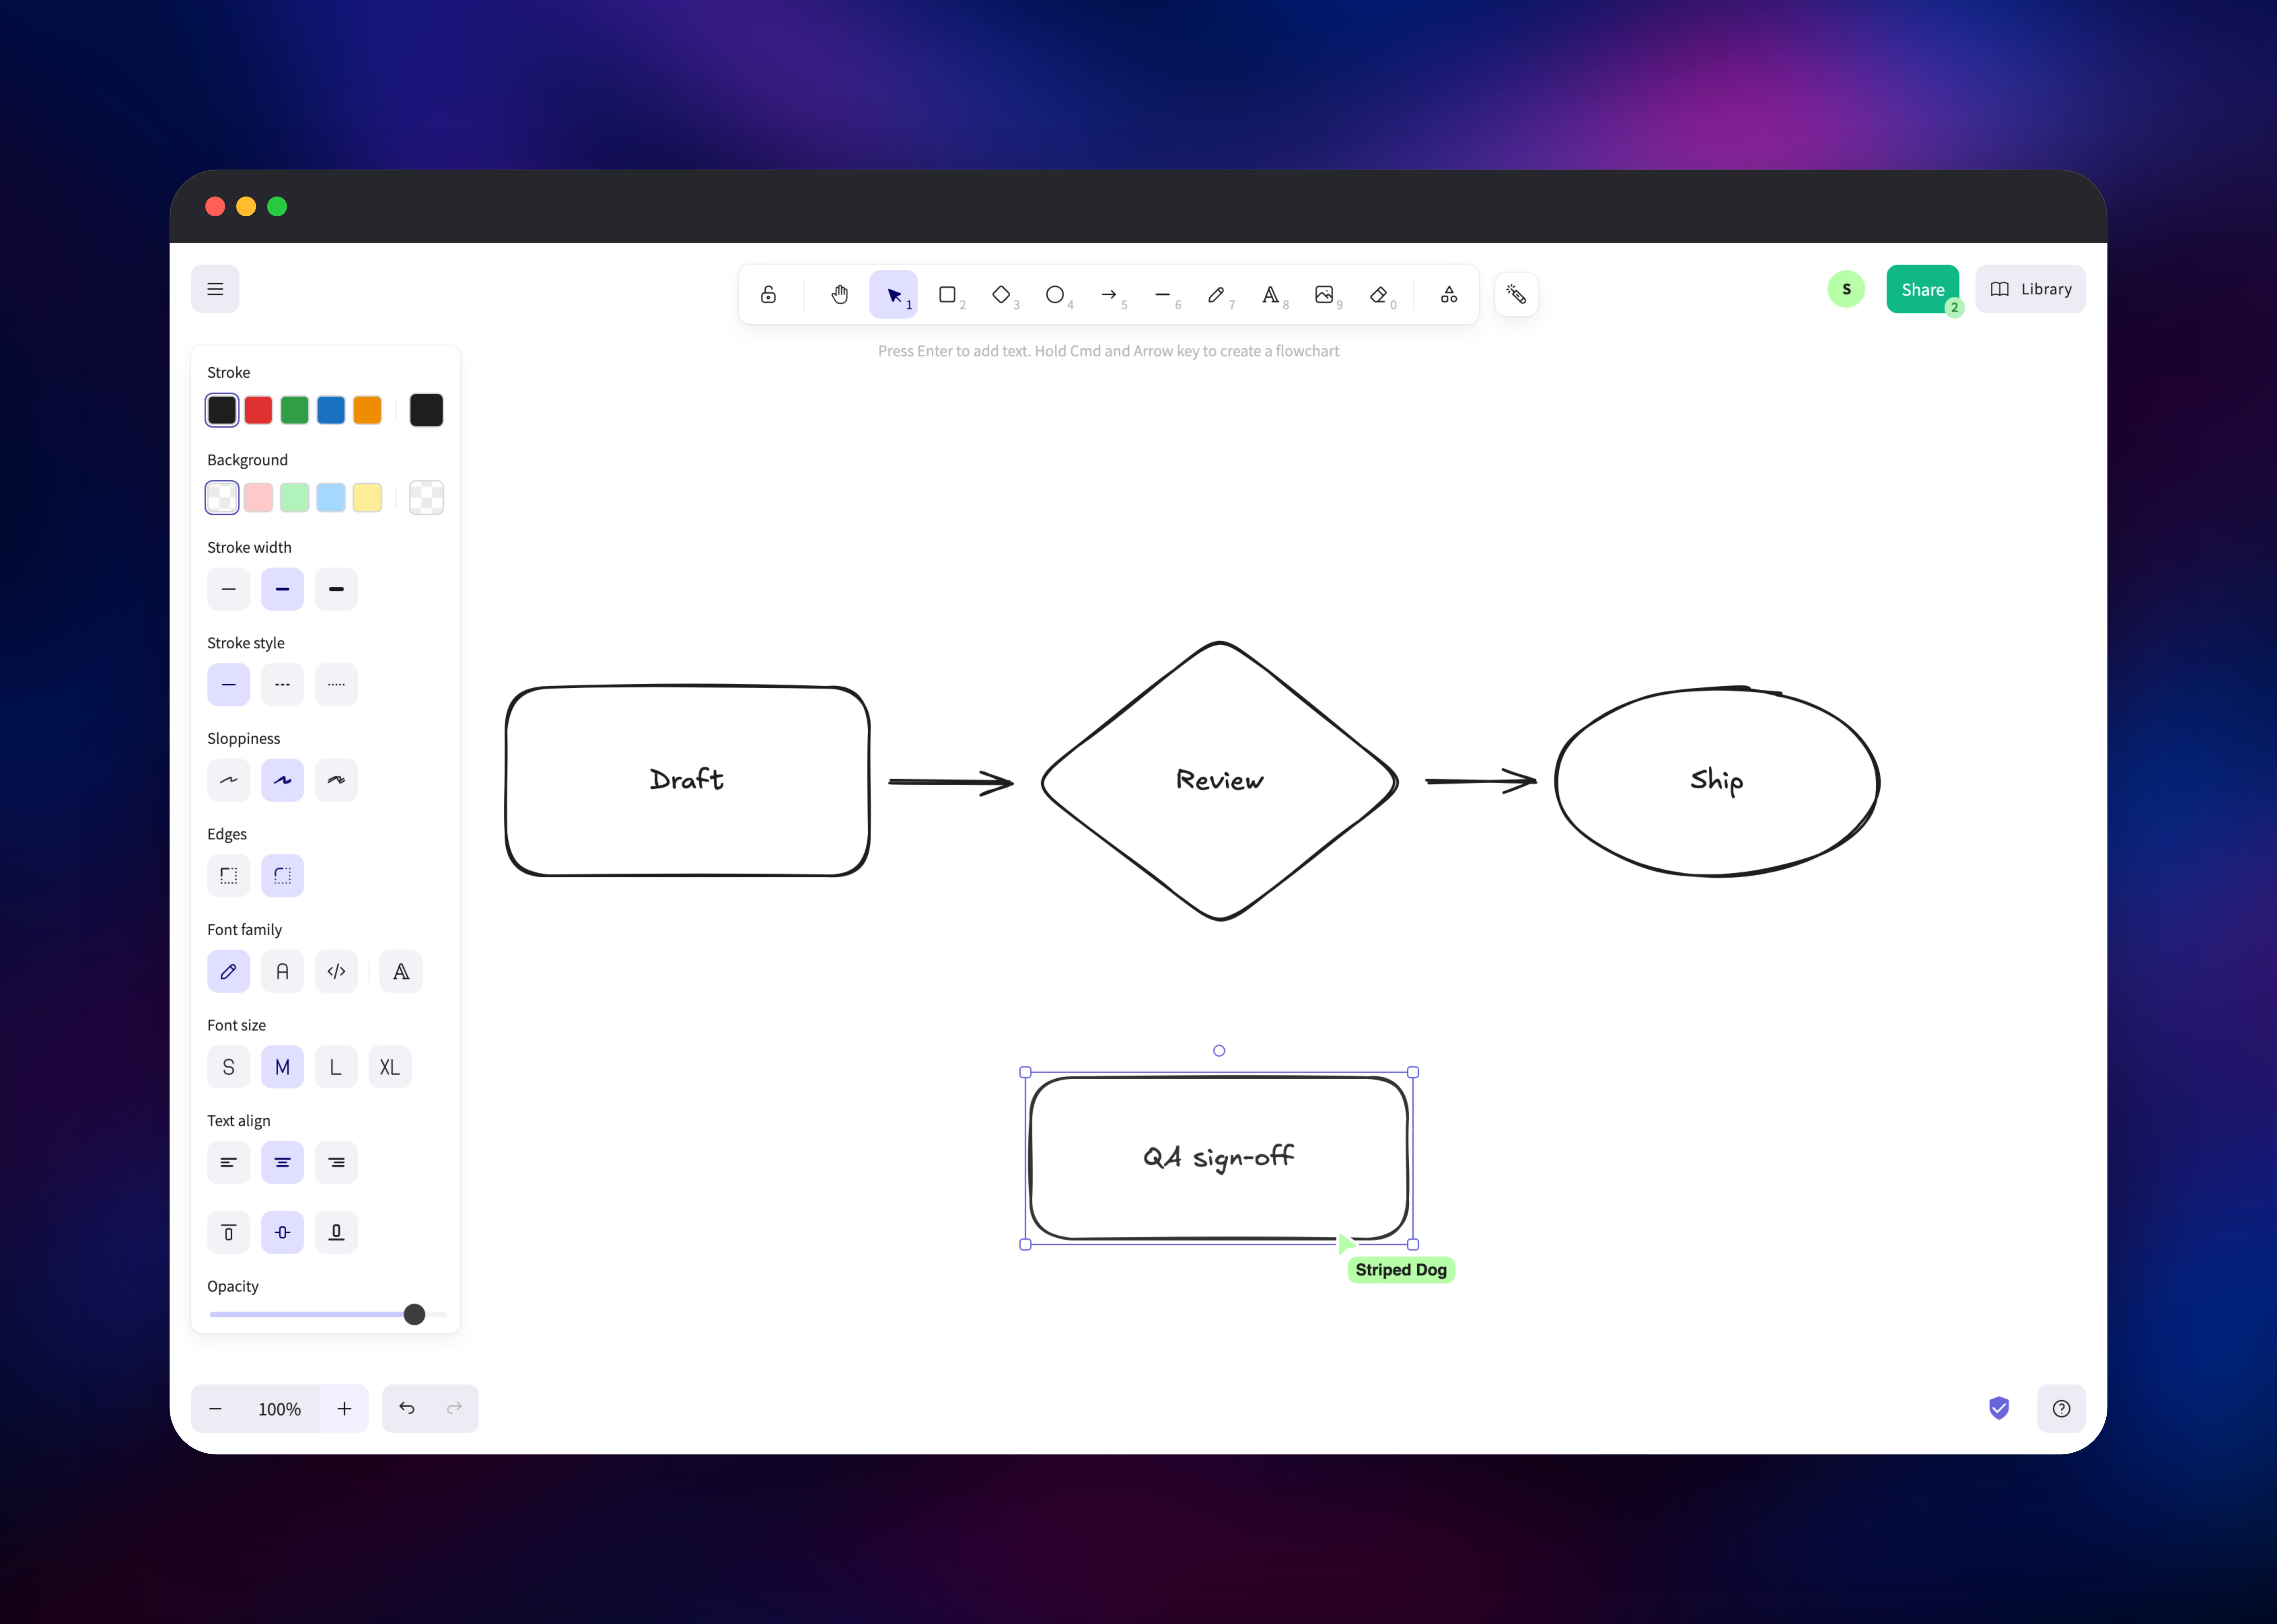Align text vertically to middle
2277x1624 pixels.
282,1232
